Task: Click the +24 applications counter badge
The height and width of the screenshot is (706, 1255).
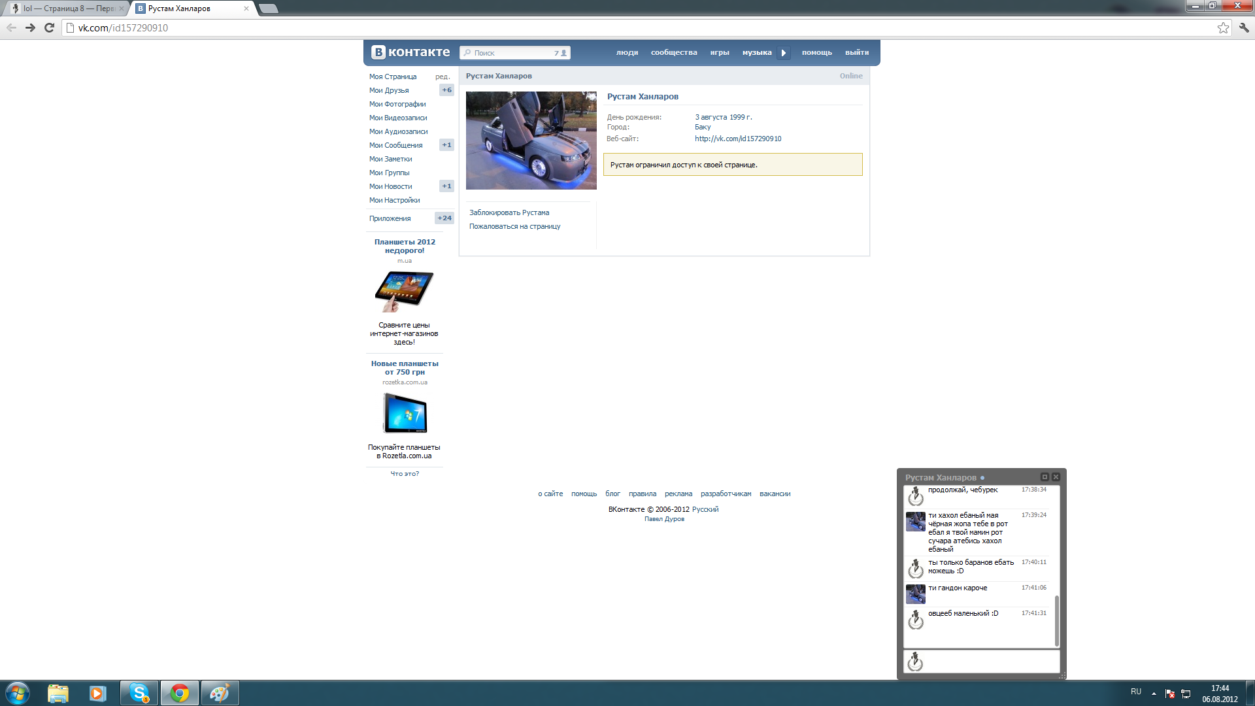Action: (444, 218)
